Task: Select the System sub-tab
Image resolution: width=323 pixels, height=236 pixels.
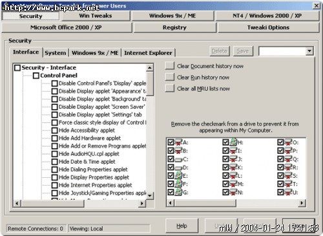Action: point(56,53)
